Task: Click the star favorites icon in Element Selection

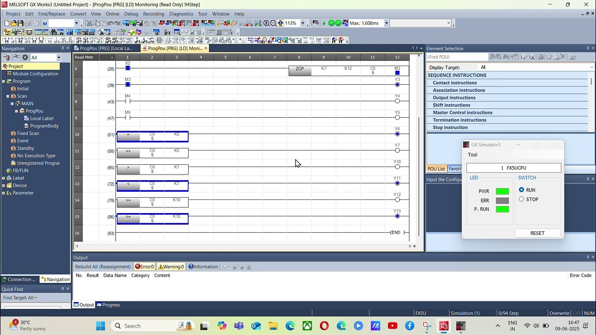Action: tap(550, 57)
